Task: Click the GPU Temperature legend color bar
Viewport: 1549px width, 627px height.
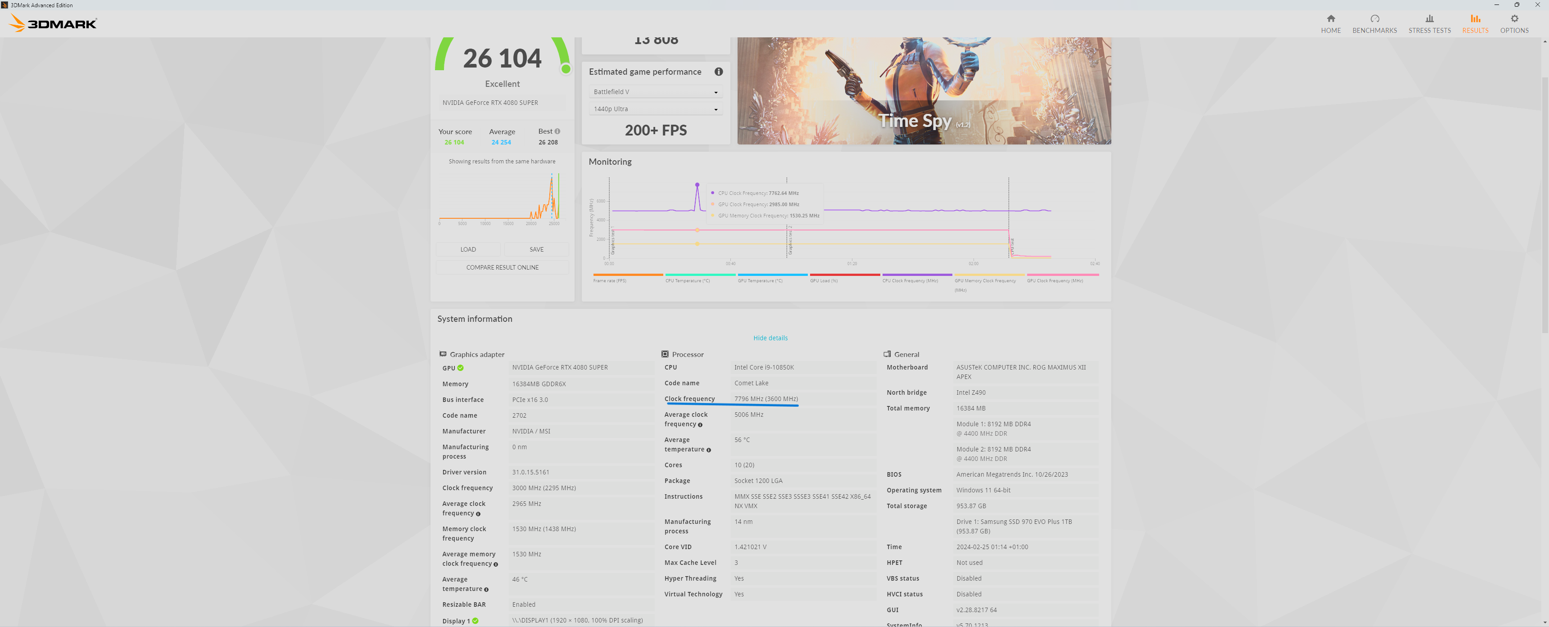Action: coord(772,275)
